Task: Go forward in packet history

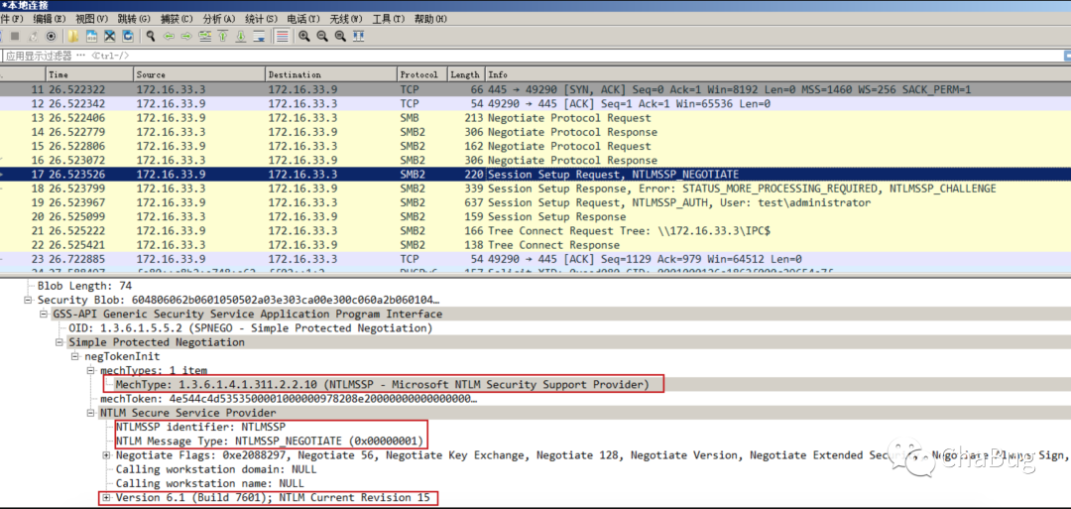Action: pyautogui.click(x=186, y=36)
